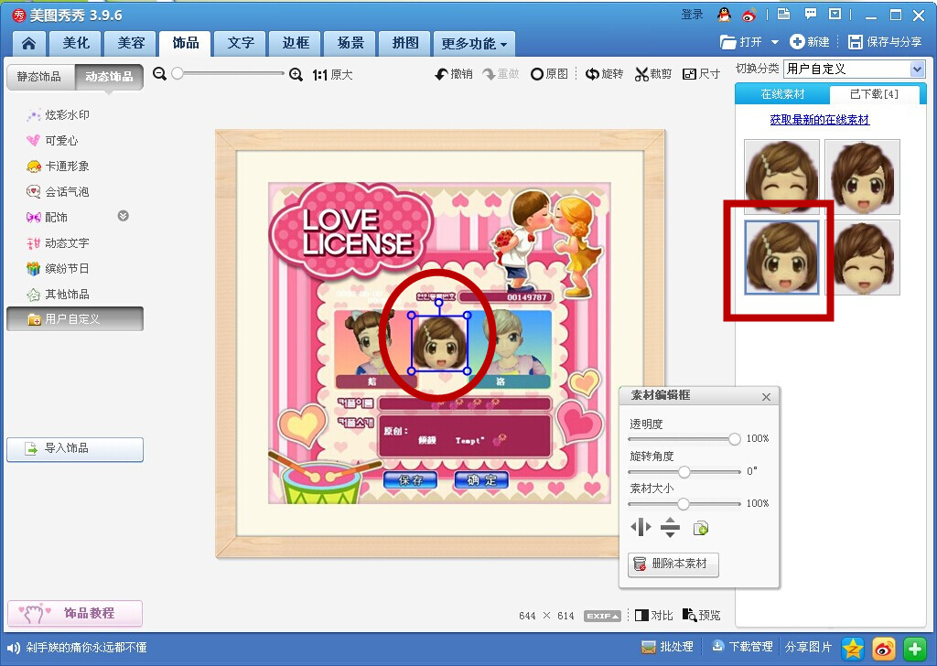The image size is (937, 666).
Task: Open 批处理 batch processing
Action: point(667,647)
